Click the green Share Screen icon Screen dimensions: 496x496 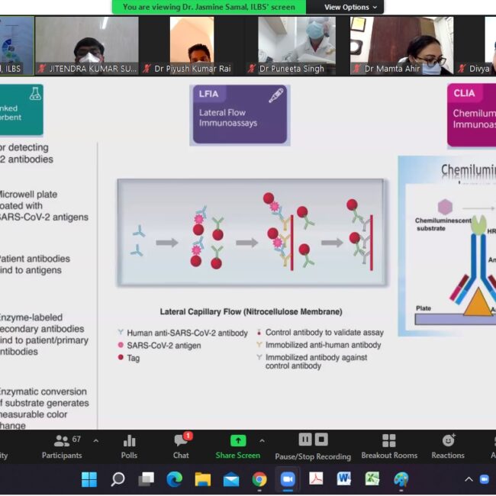point(238,441)
